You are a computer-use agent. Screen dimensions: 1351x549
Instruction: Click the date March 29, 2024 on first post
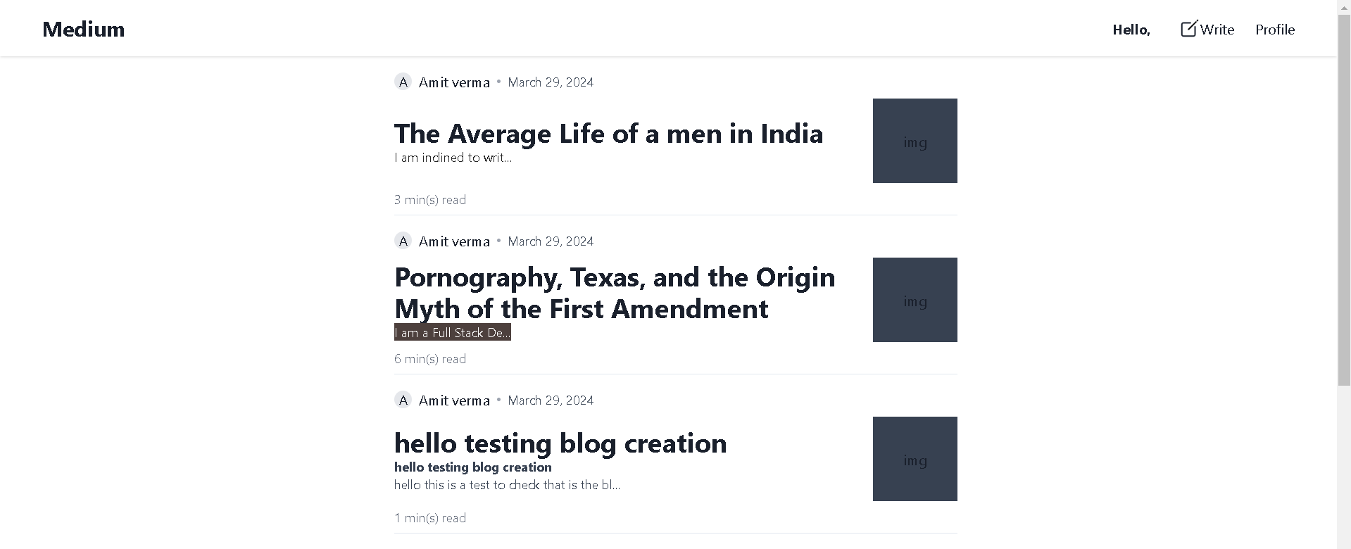pos(551,82)
